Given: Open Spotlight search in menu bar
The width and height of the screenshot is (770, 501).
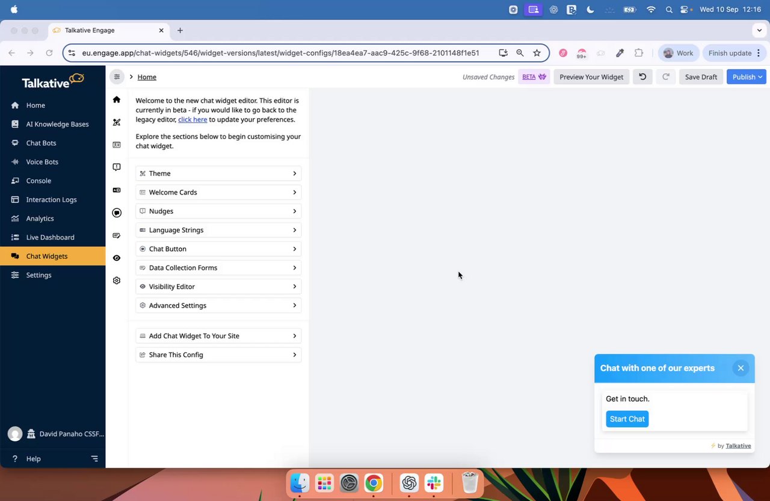Looking at the screenshot, I should point(669,10).
